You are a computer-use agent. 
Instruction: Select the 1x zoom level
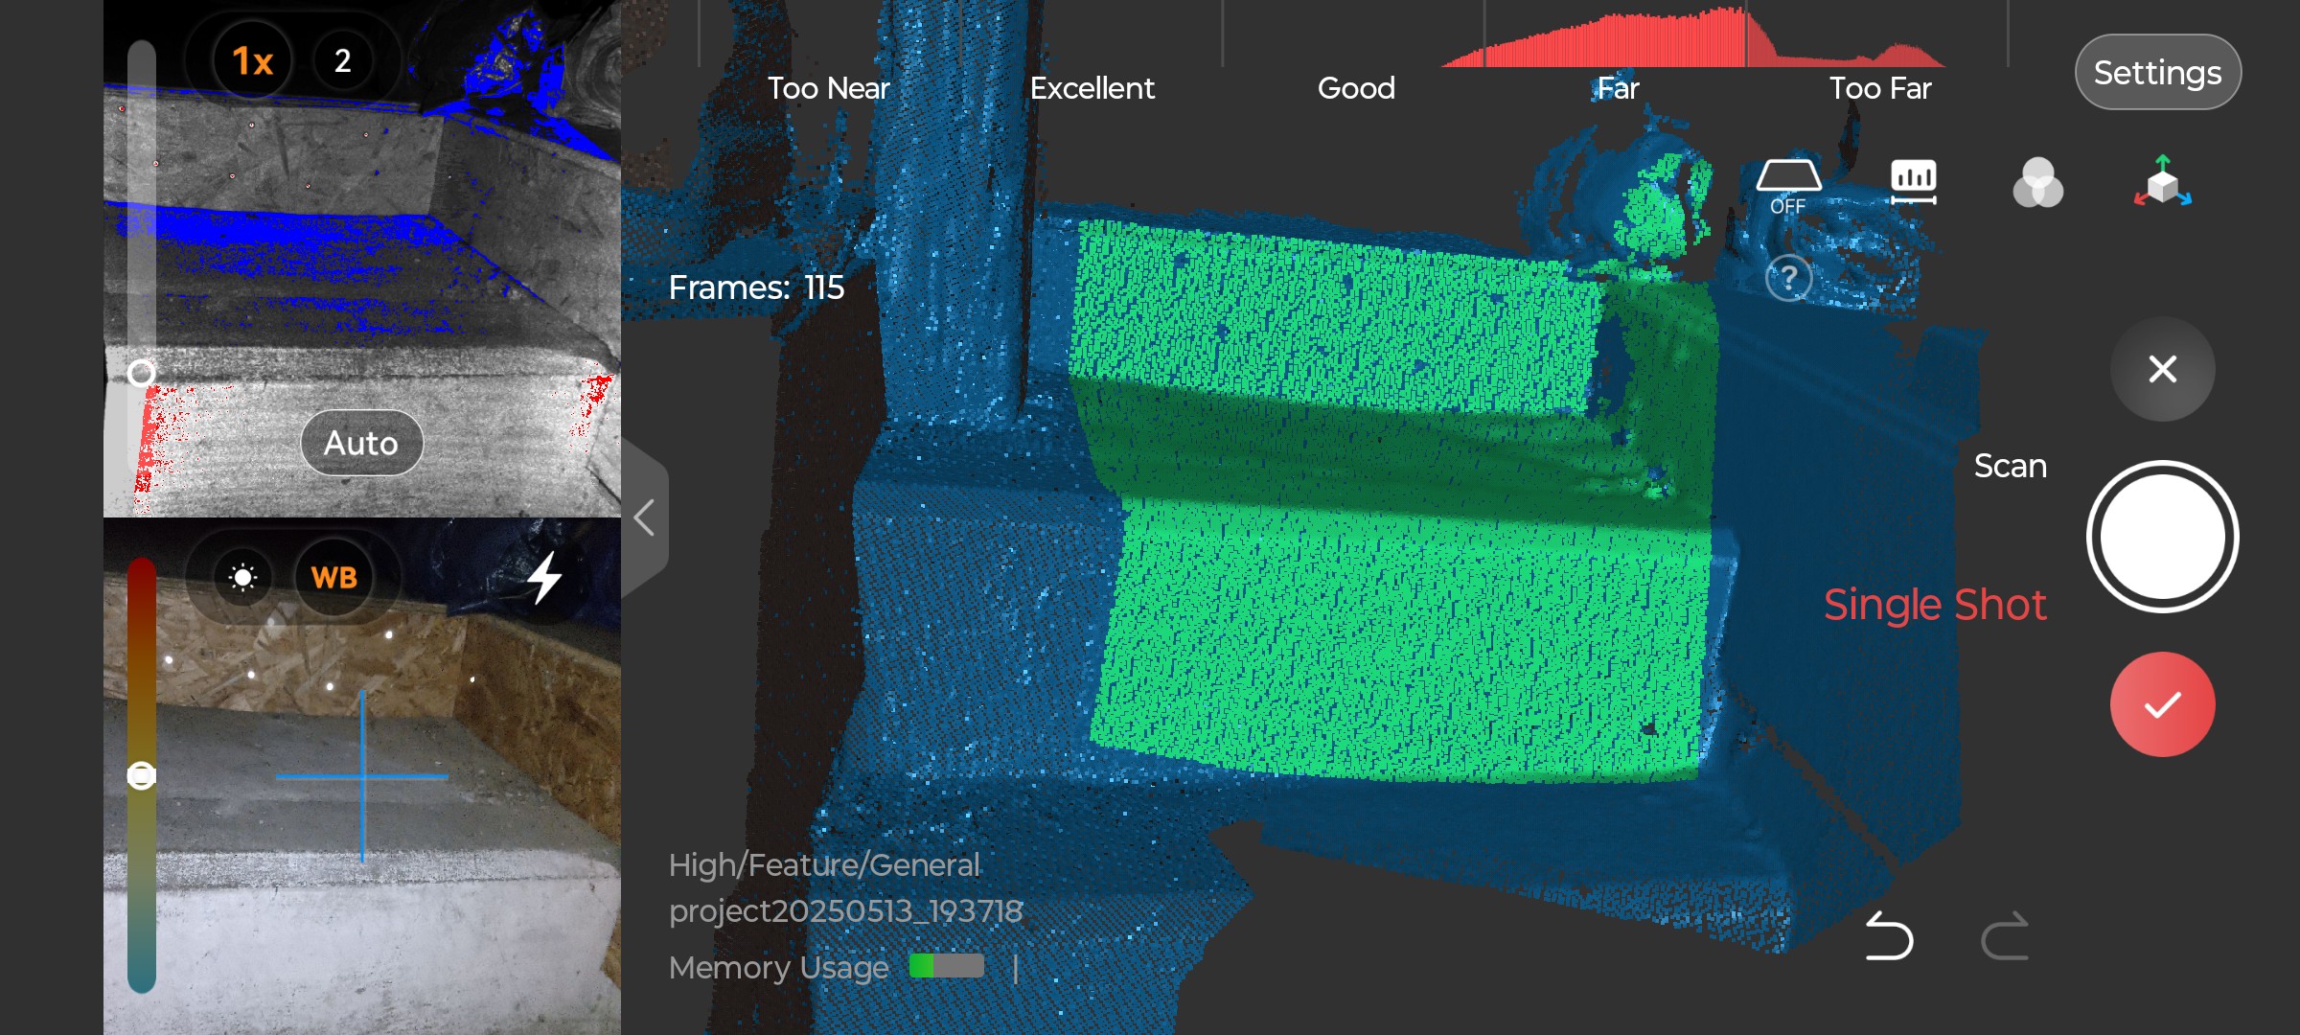[253, 61]
